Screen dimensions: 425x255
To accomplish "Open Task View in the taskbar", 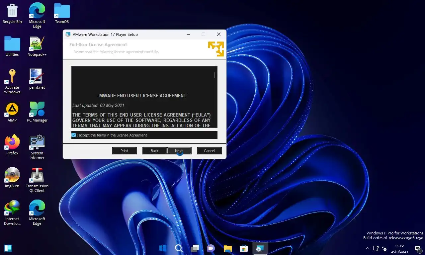I will (195, 248).
